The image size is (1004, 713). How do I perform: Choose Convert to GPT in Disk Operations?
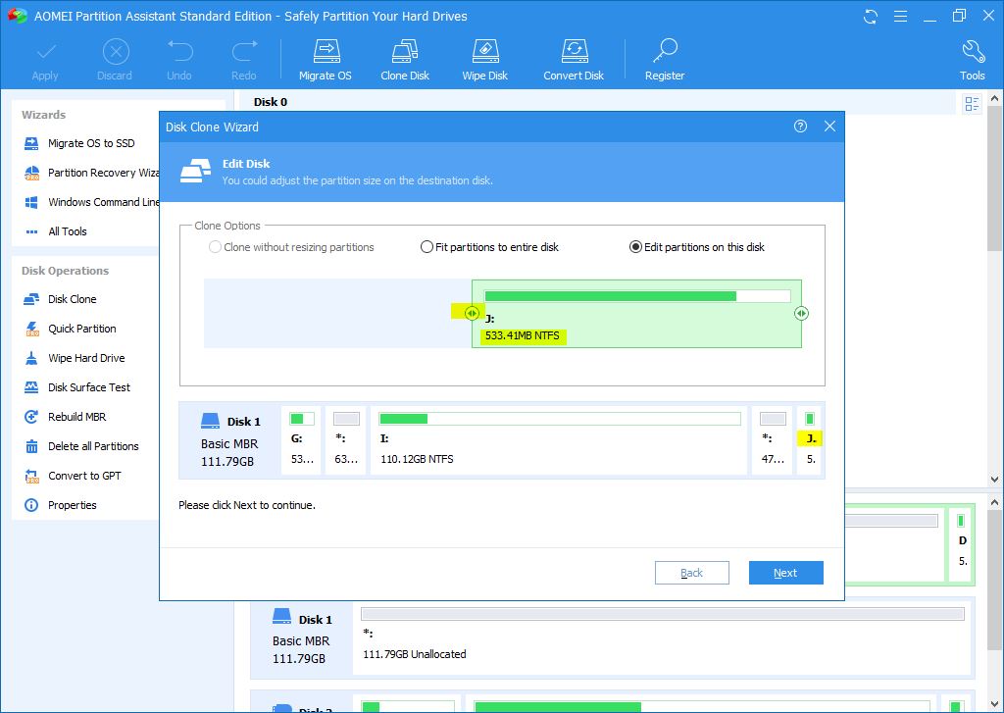click(84, 476)
